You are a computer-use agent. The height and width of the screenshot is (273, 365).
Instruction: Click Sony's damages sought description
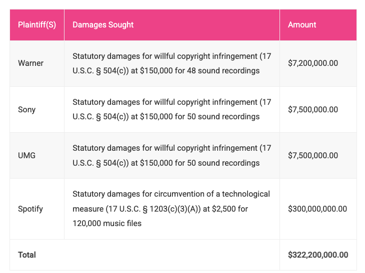[x=171, y=109]
